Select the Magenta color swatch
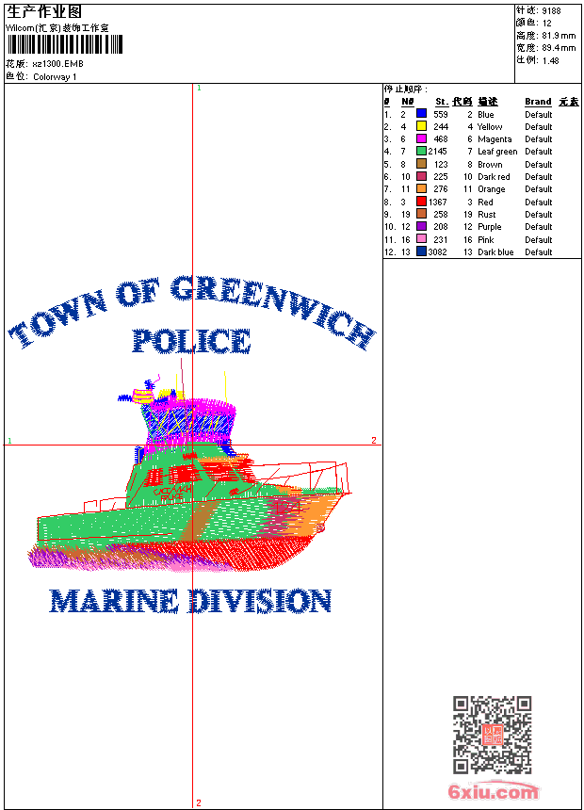 coord(422,139)
